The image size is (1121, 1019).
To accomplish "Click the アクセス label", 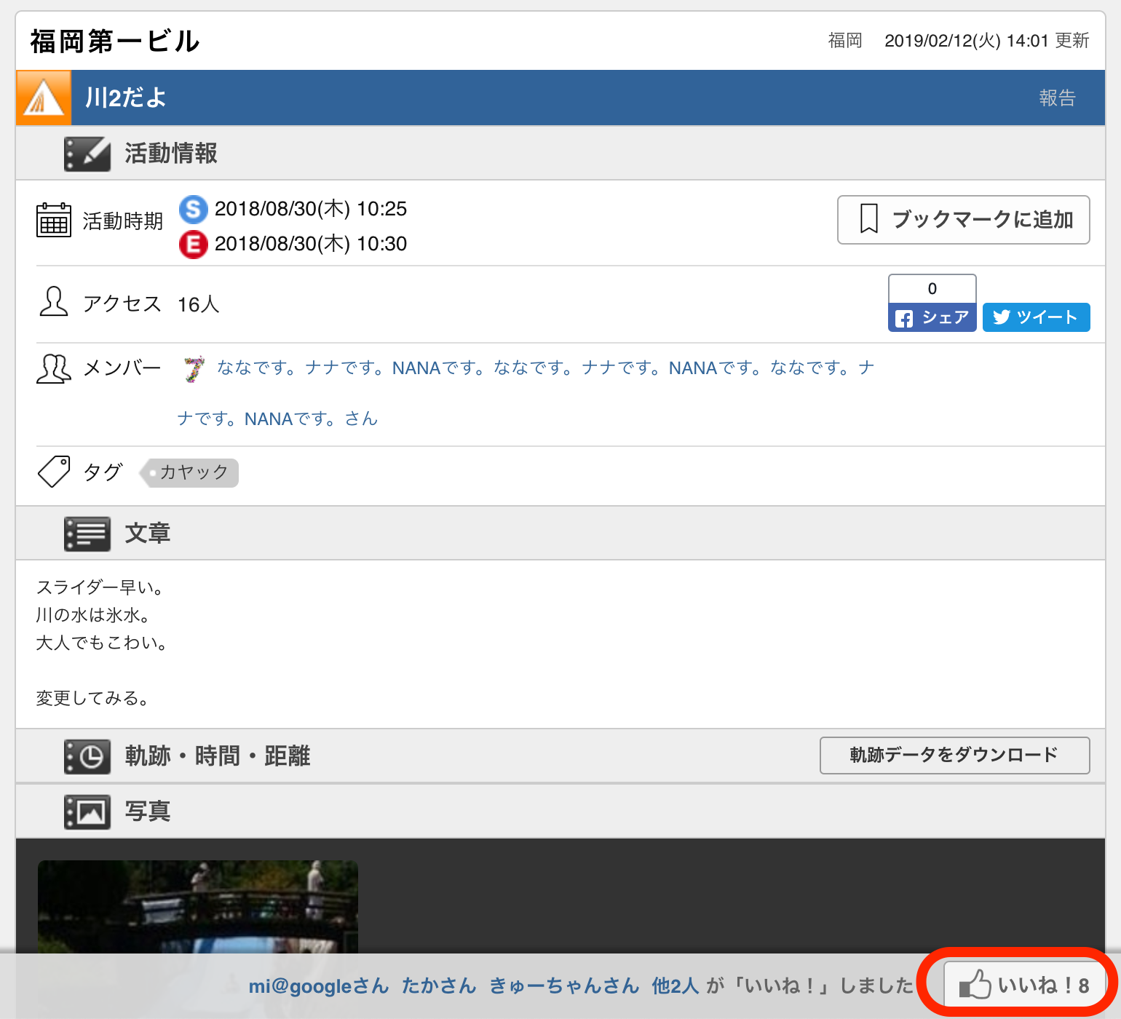I will 122,304.
